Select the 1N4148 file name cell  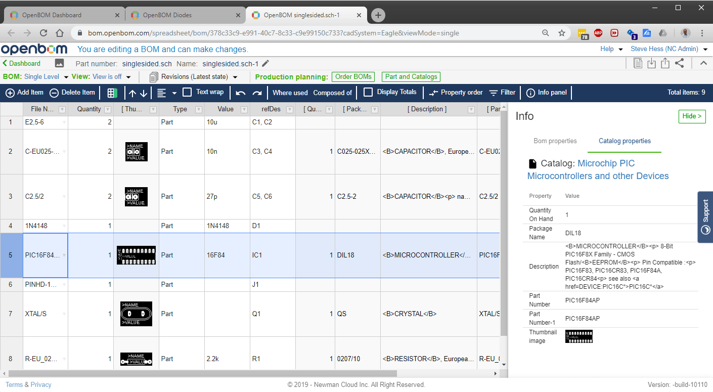pyautogui.click(x=46, y=226)
